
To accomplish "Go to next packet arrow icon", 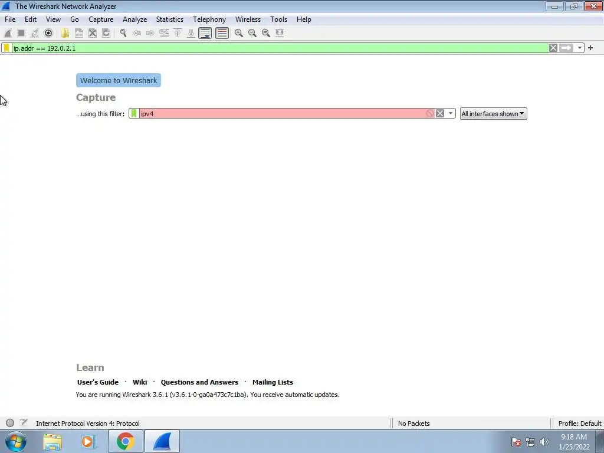I will pos(150,33).
